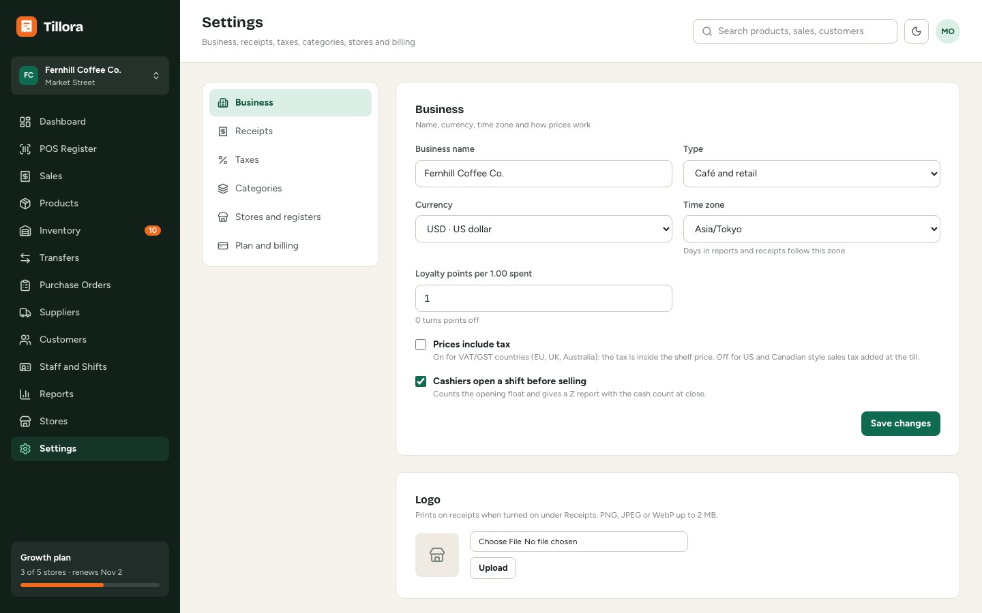Click the Growth plan stores progress bar
The height and width of the screenshot is (613, 982).
tap(90, 585)
